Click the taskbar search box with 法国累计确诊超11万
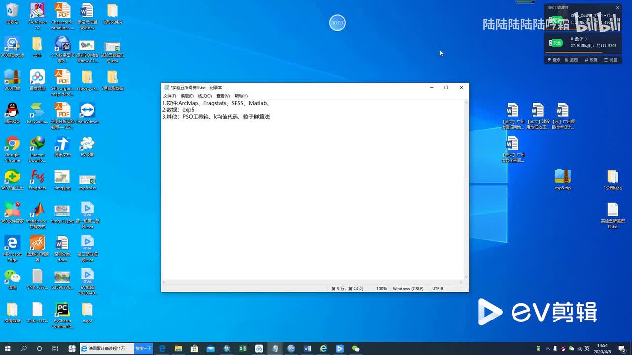Screen dimensions: 632x355 [x=108, y=349]
